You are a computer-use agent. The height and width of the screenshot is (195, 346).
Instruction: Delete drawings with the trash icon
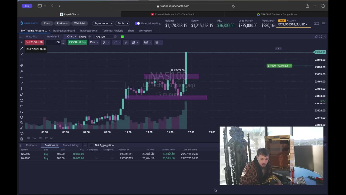pos(22,139)
